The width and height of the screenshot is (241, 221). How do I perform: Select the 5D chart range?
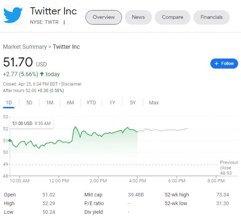click(x=29, y=103)
